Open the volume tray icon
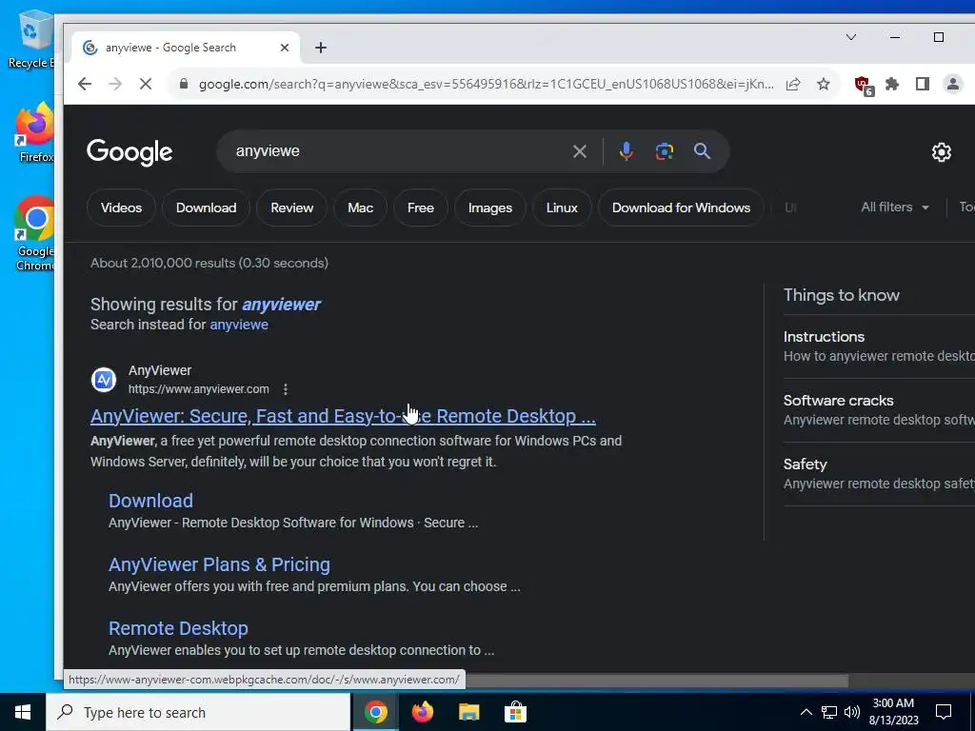The image size is (975, 731). [852, 712]
